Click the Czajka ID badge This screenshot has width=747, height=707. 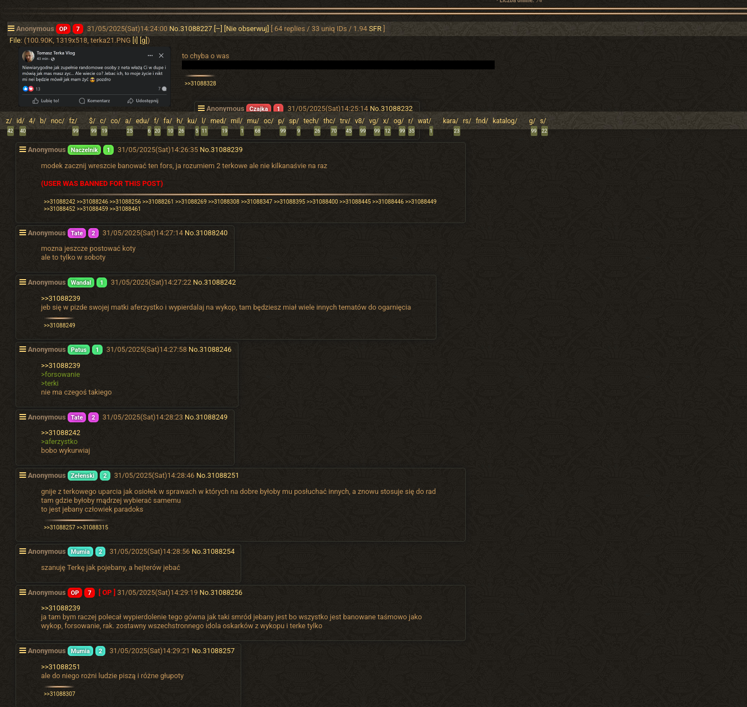pos(258,109)
